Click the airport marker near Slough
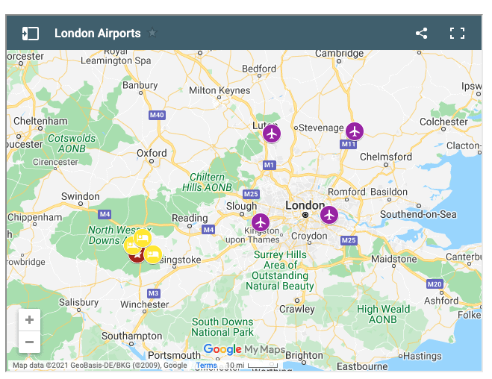The width and height of the screenshot is (492, 379). 260,222
